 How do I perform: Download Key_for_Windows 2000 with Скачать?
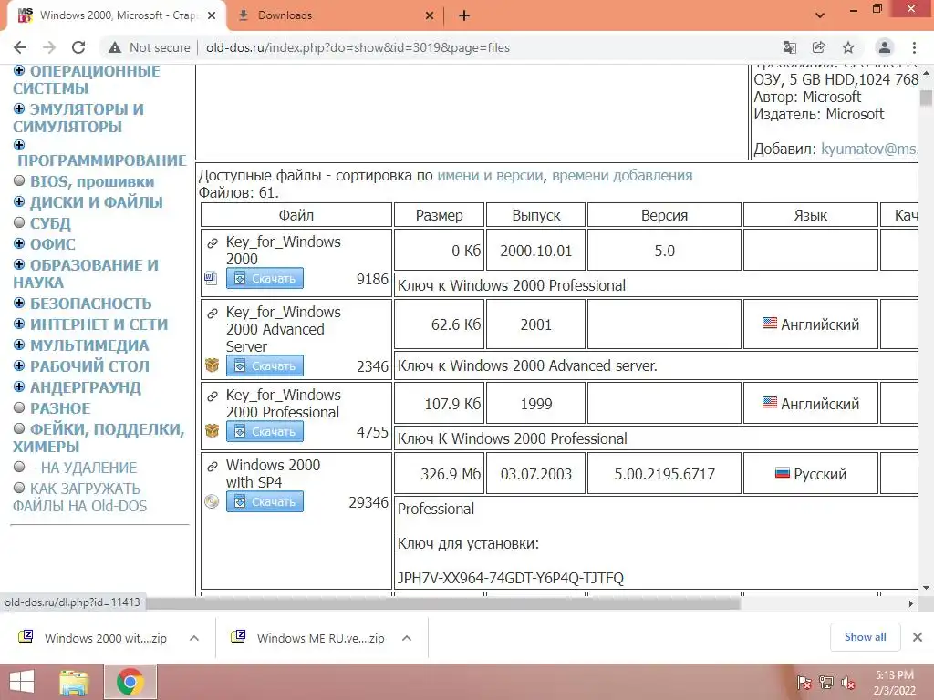(x=265, y=278)
